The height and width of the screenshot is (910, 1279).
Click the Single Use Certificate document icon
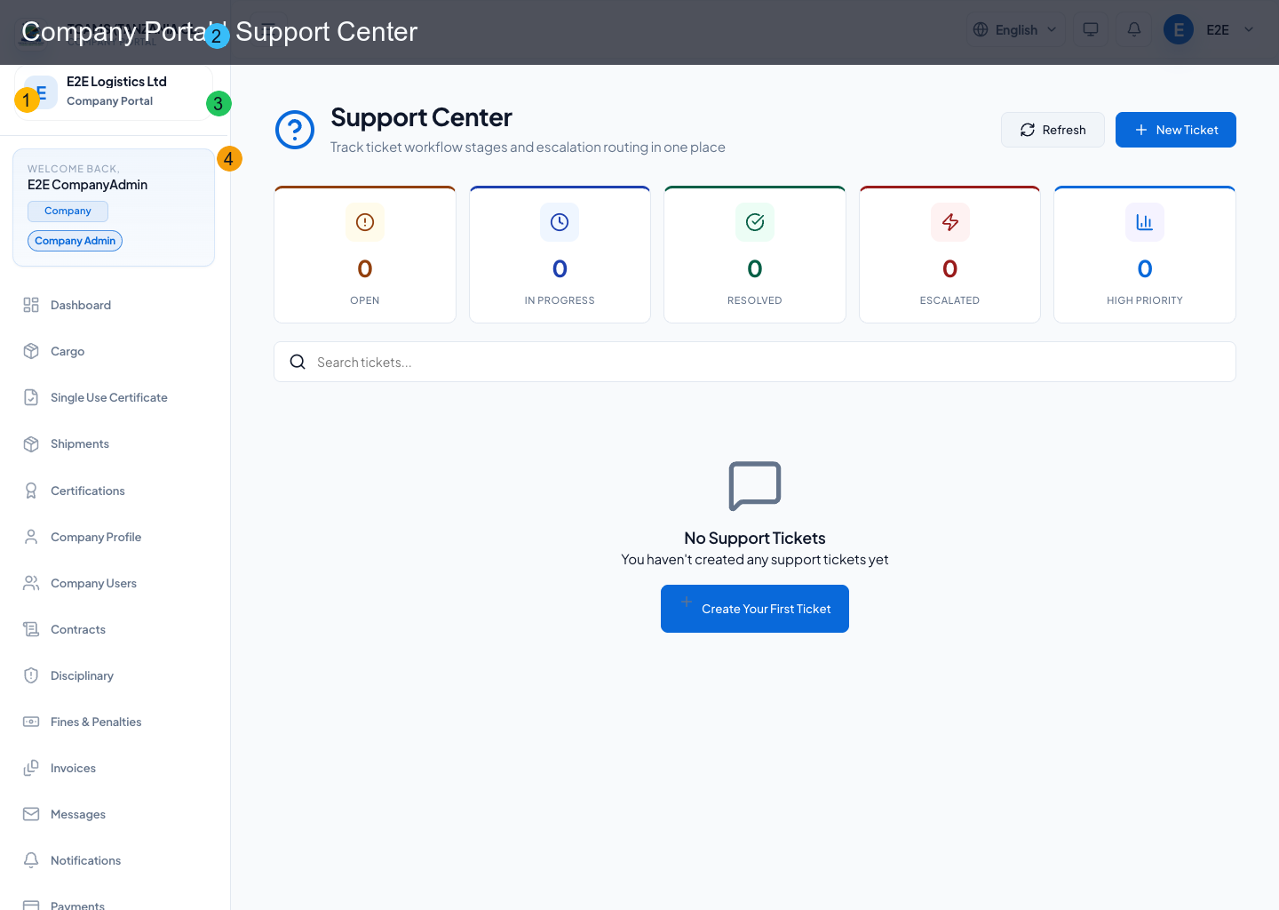[31, 397]
